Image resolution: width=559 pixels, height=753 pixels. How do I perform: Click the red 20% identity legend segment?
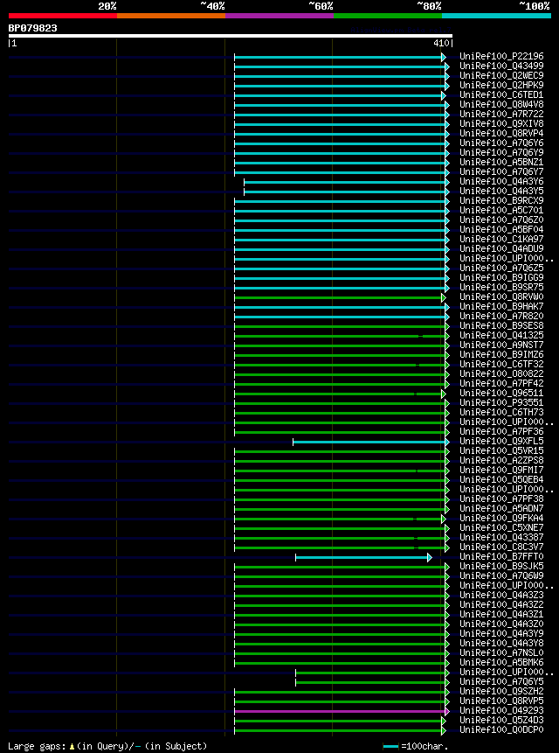(x=63, y=16)
